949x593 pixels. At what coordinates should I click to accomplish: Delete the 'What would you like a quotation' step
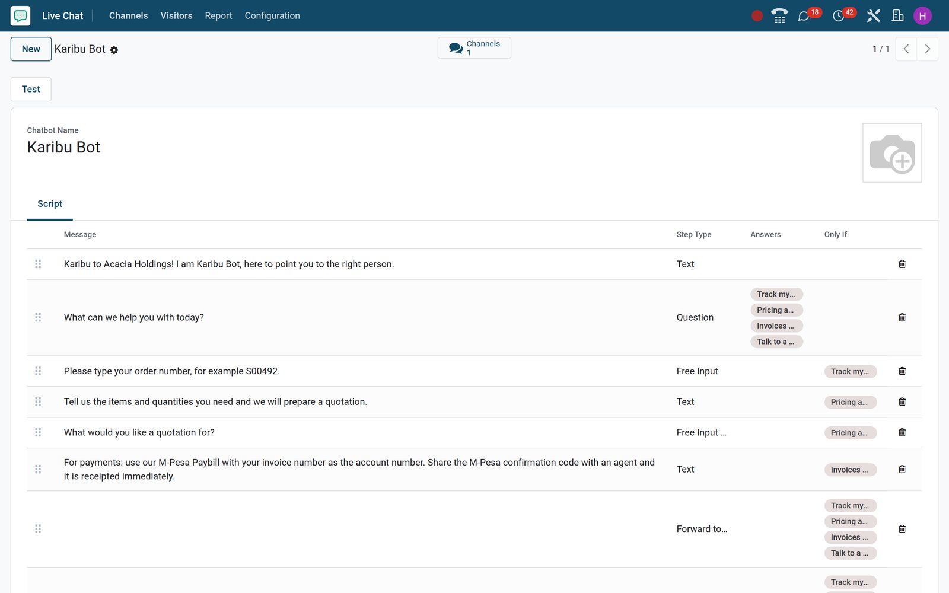tap(902, 432)
